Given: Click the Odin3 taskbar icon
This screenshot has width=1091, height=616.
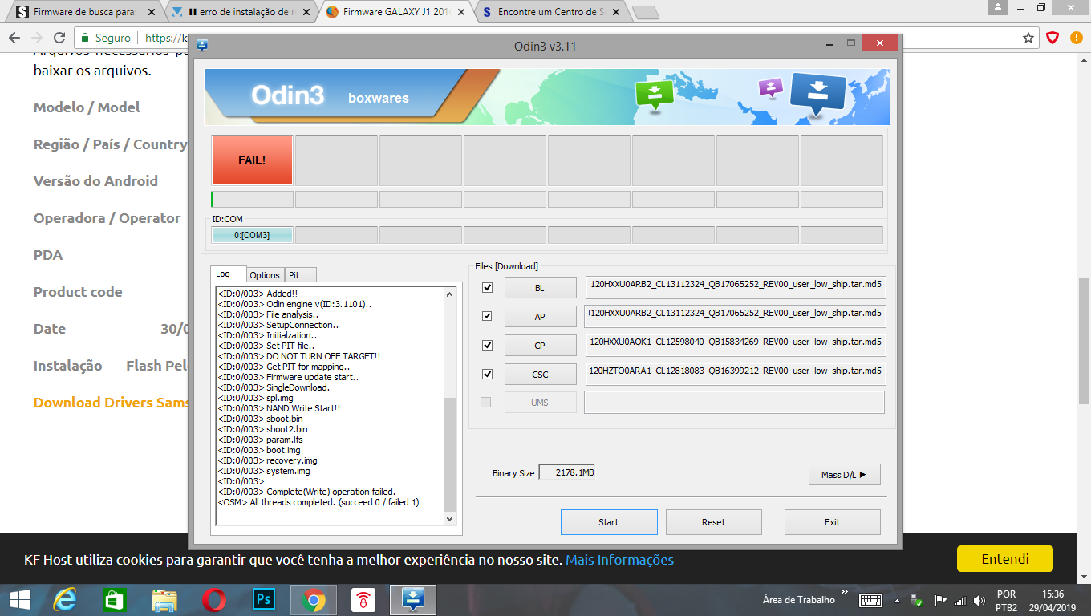Looking at the screenshot, I should [x=413, y=600].
